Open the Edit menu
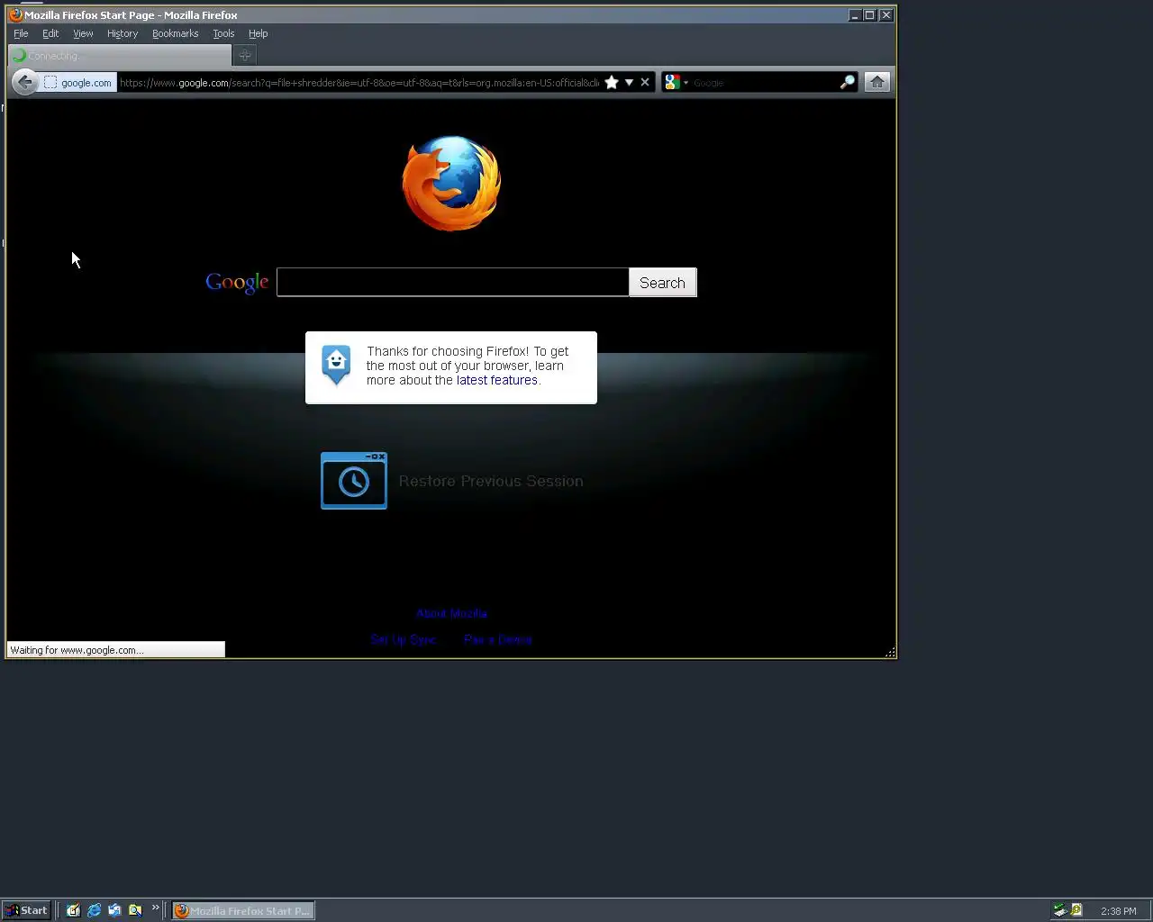This screenshot has height=922, width=1153. click(x=50, y=33)
